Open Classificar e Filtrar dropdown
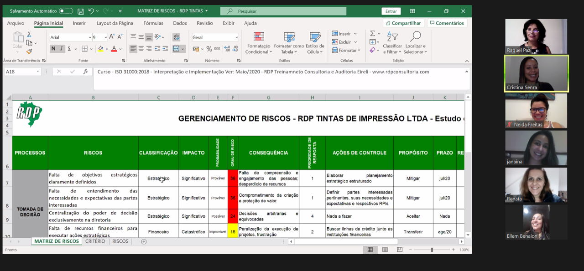584x271 pixels. pos(392,43)
